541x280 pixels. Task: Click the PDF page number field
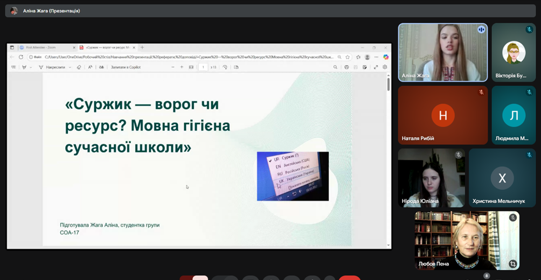[x=203, y=67]
